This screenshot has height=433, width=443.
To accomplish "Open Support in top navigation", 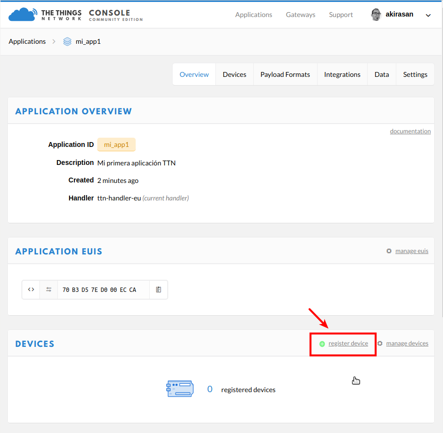I will point(341,15).
